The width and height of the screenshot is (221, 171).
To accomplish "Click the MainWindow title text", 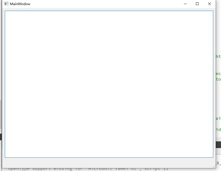I will [20, 4].
